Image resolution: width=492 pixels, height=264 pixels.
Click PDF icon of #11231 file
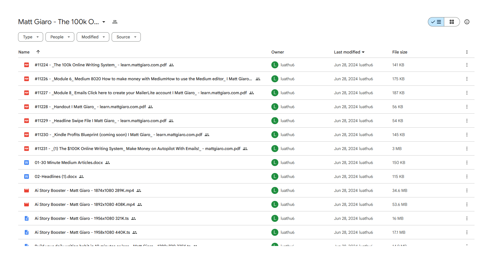pyautogui.click(x=27, y=149)
